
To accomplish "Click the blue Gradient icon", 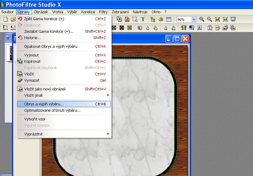I will (191, 28).
